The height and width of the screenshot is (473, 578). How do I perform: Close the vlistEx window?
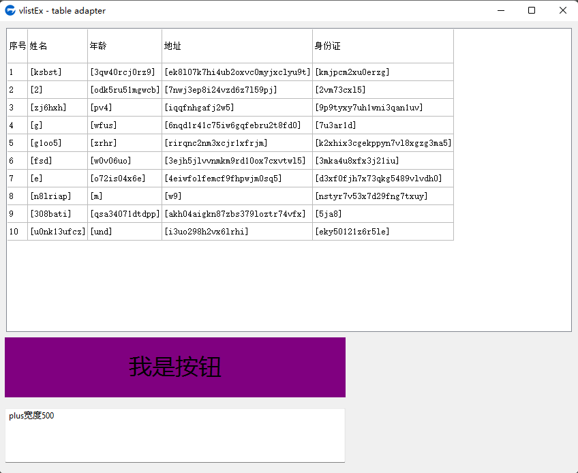(x=562, y=10)
